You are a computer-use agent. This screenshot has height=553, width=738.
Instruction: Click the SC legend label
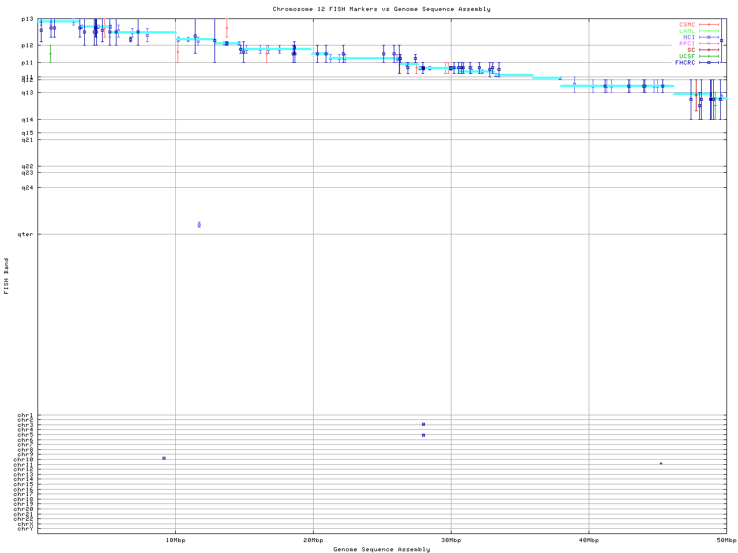(691, 50)
